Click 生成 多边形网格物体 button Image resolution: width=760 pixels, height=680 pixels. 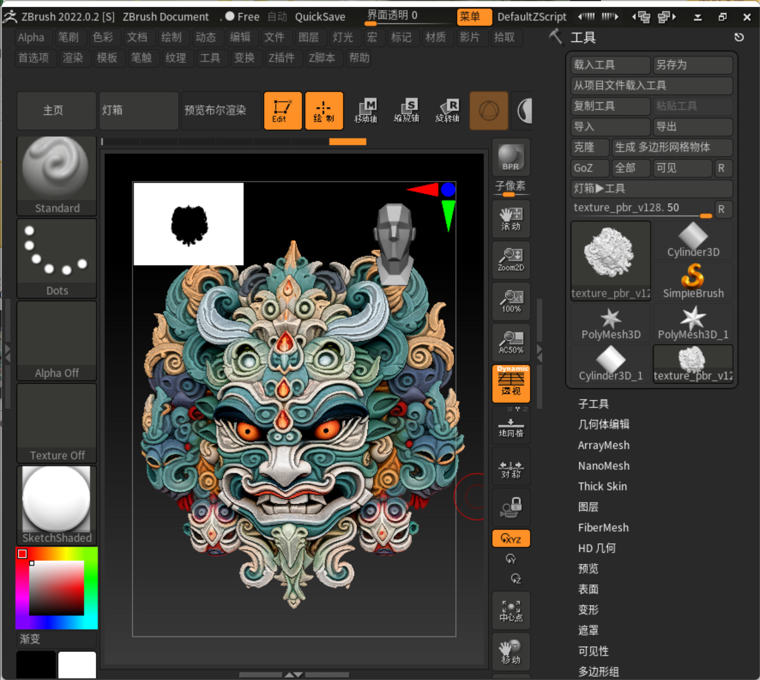(x=673, y=147)
